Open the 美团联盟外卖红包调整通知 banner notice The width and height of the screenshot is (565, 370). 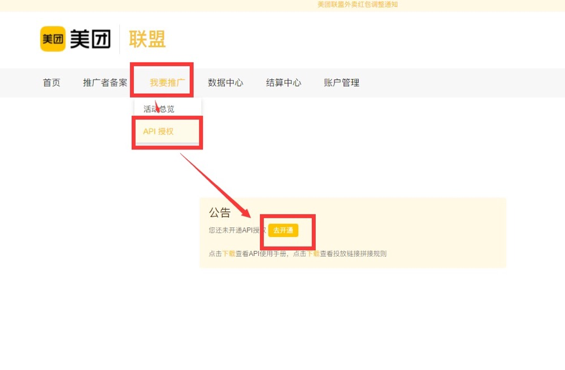[358, 5]
